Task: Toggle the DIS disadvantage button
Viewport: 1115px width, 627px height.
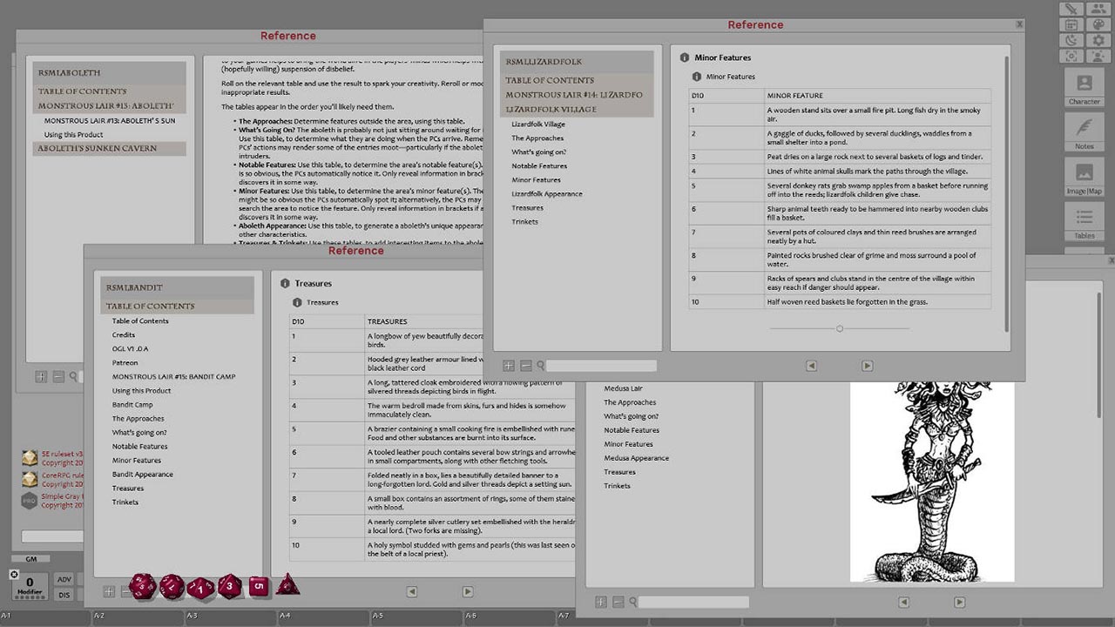Action: 64,595
